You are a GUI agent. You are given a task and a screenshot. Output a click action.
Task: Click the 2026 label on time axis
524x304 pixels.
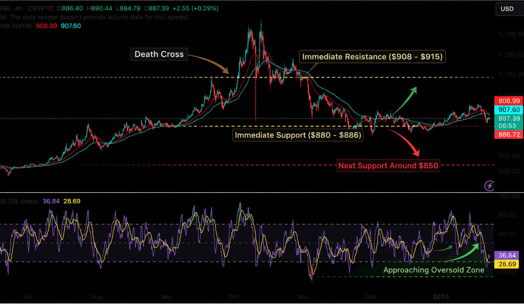coord(440,297)
